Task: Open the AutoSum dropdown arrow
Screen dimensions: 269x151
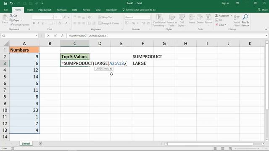Action: pos(231,16)
